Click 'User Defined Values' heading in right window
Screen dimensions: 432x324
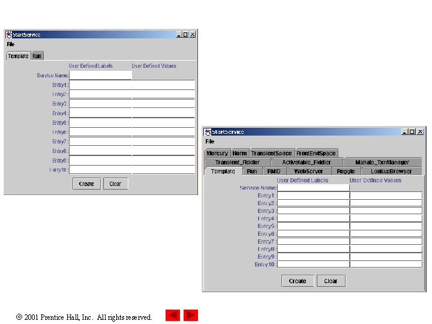click(376, 181)
